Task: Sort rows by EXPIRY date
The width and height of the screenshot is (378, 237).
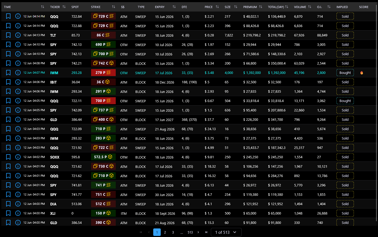Action: (x=174, y=7)
